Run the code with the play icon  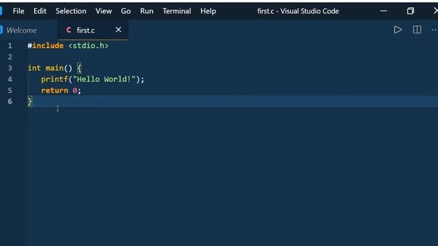398,30
